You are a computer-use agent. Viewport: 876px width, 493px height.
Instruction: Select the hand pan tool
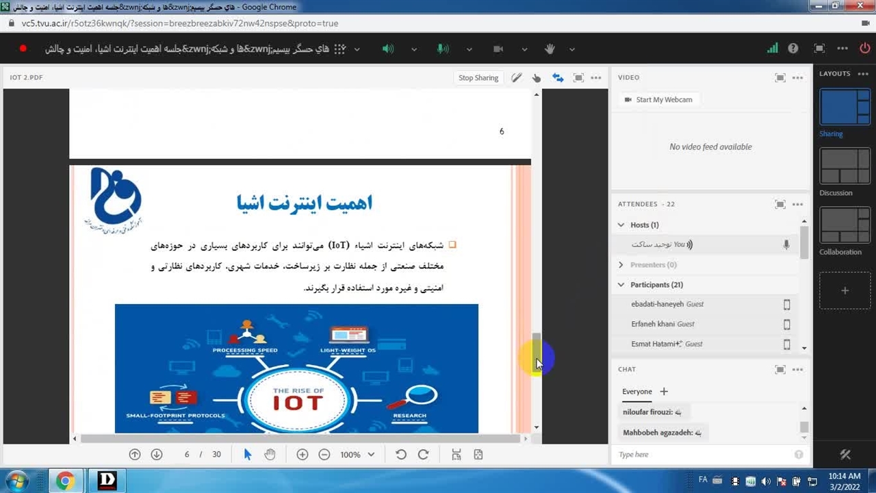(270, 455)
